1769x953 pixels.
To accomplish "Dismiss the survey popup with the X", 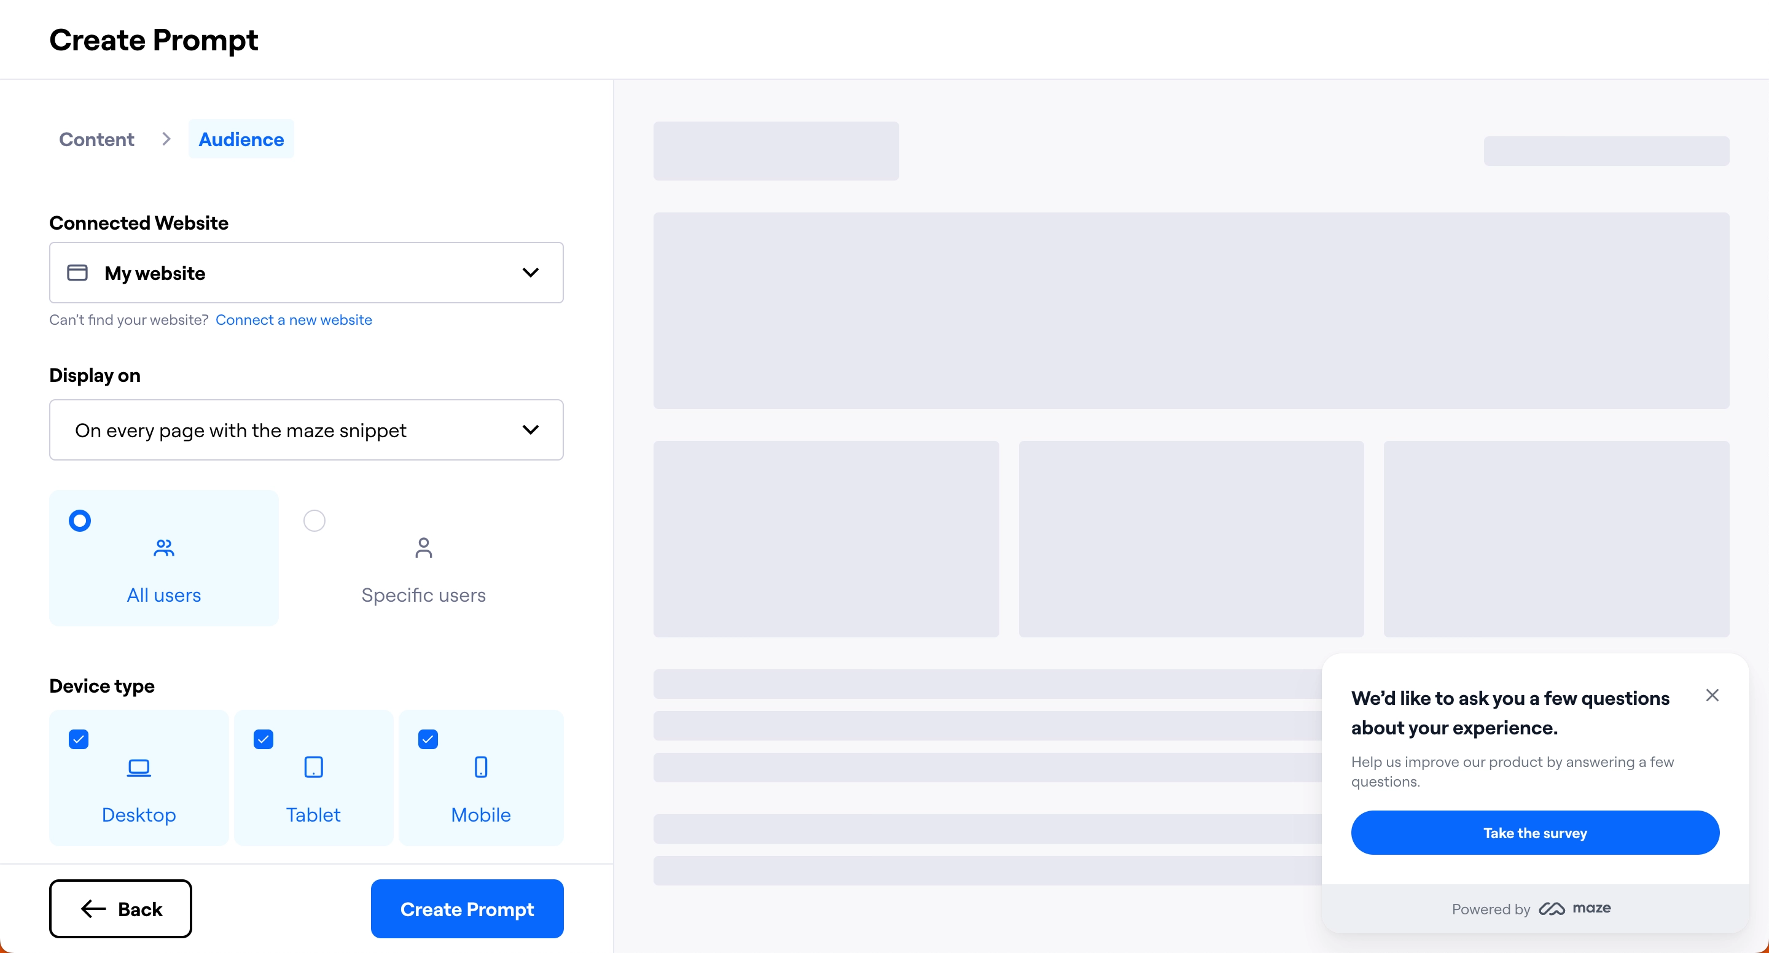I will click(1712, 695).
